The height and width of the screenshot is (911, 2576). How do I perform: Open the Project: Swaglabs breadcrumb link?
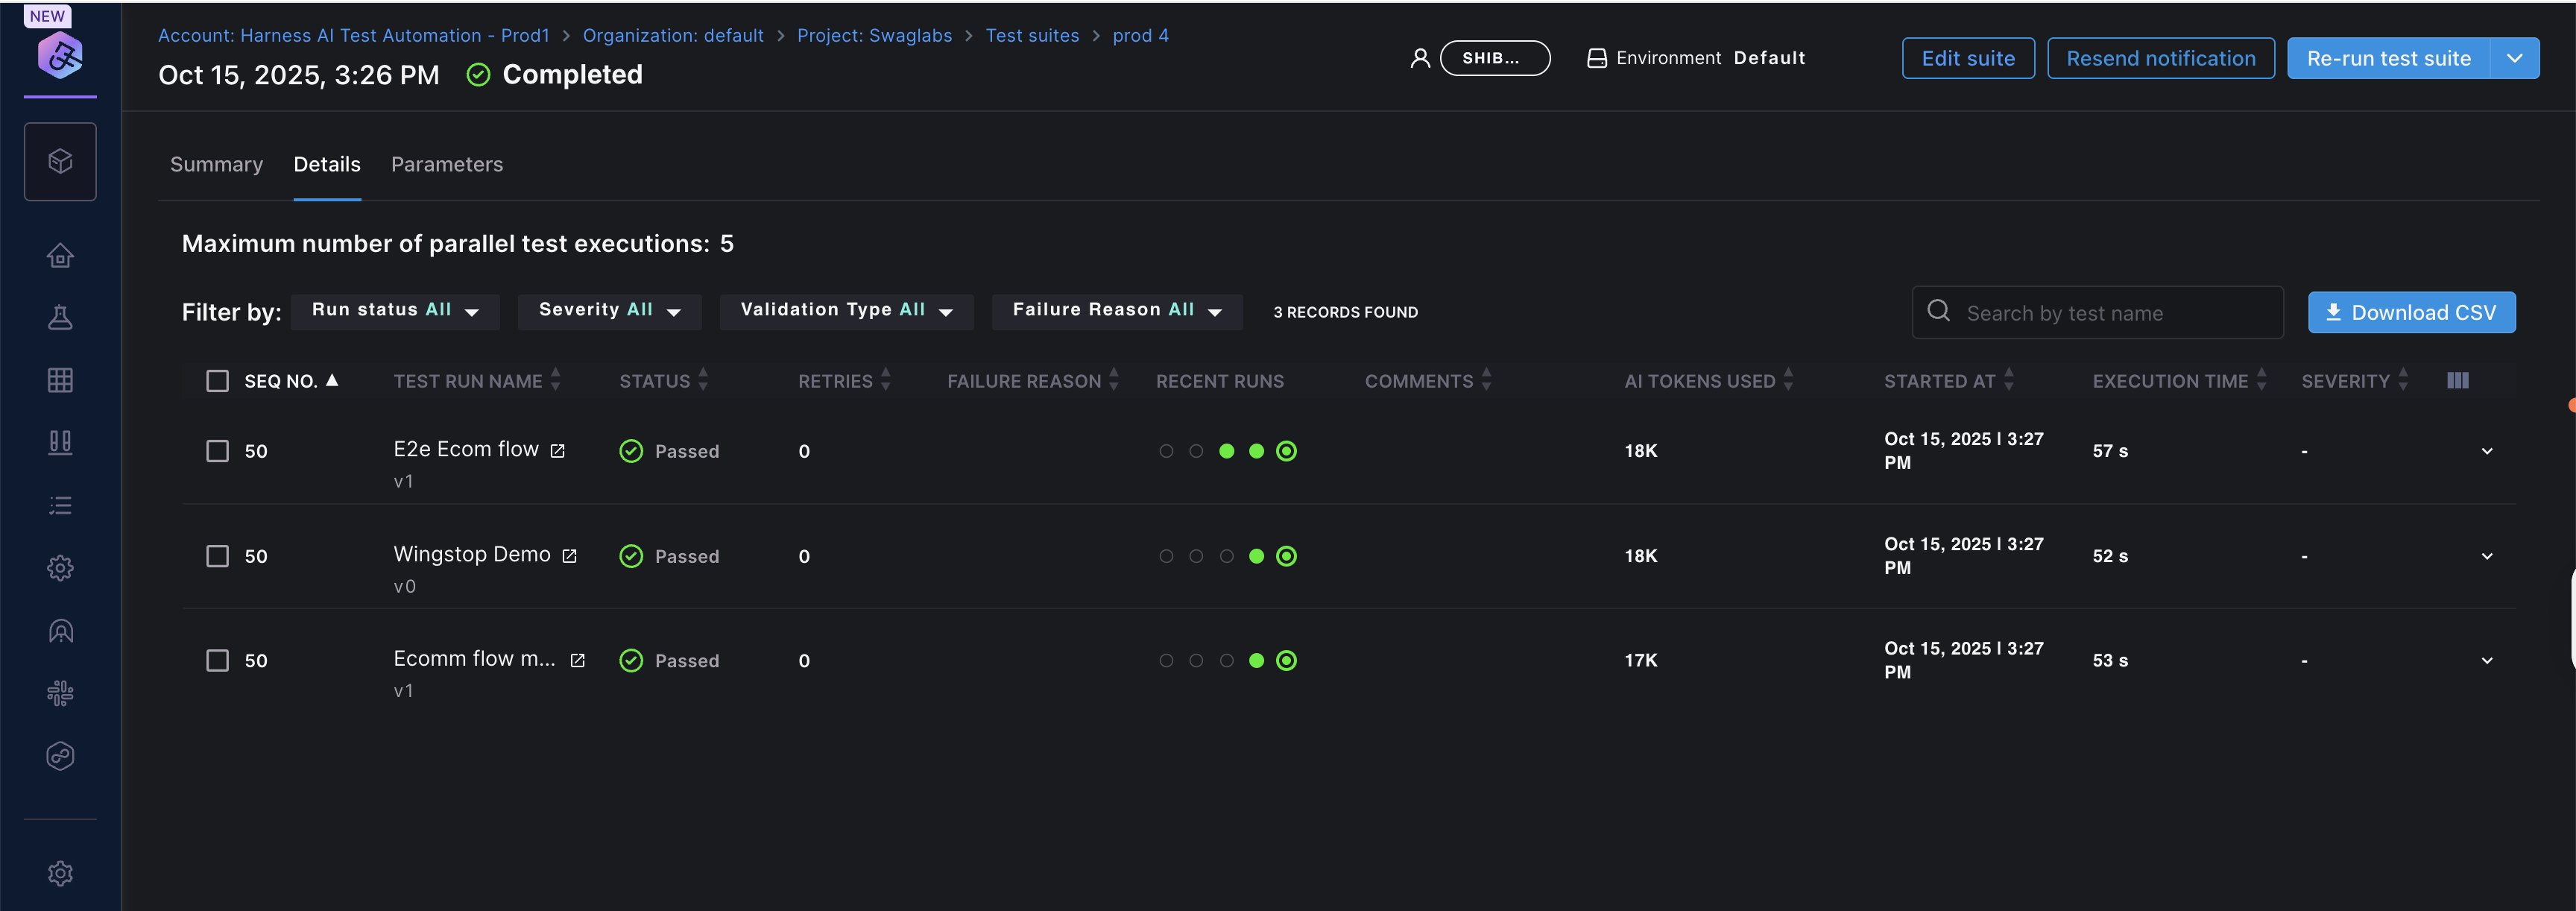point(874,35)
